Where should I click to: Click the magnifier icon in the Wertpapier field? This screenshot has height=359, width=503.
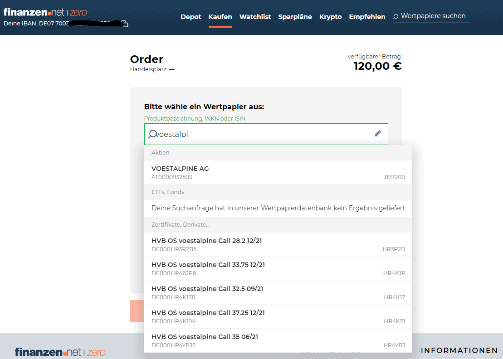click(x=152, y=134)
